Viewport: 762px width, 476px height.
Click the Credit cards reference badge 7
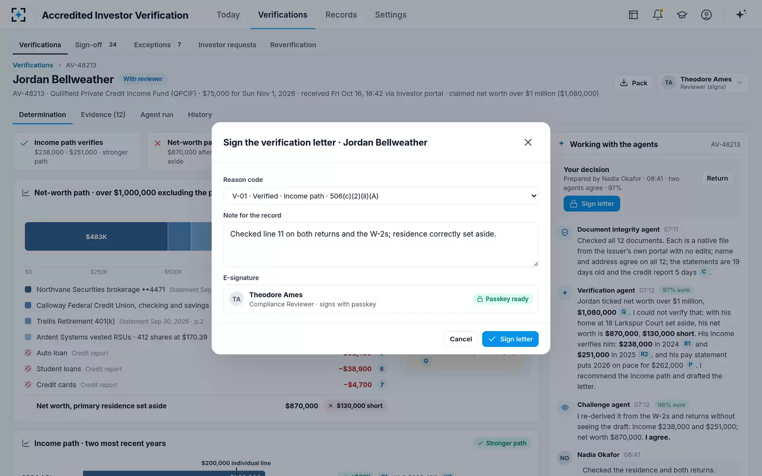tap(382, 385)
